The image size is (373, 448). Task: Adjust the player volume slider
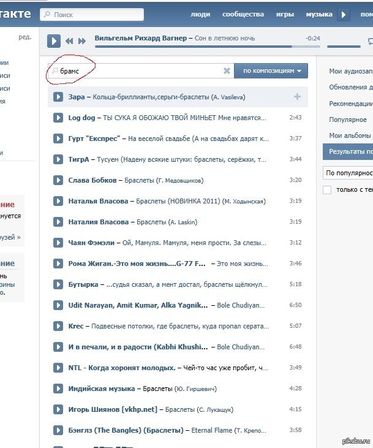coord(344,47)
